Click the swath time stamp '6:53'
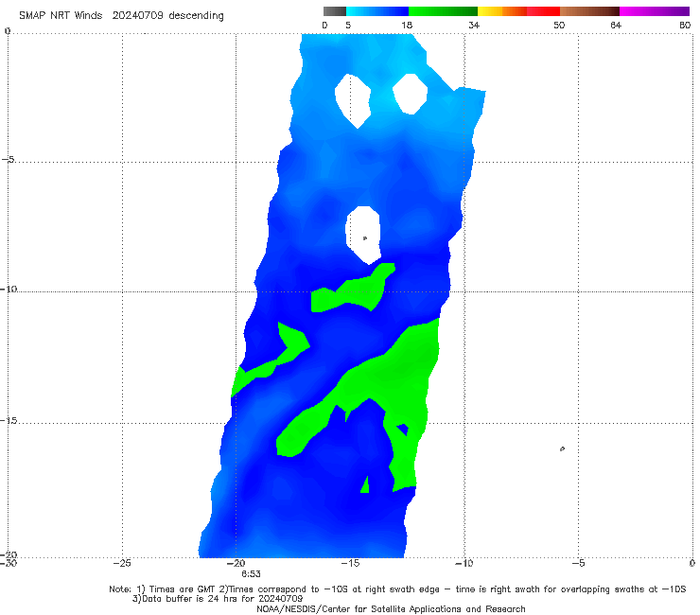Screen dimensions: 700x615 (251, 574)
